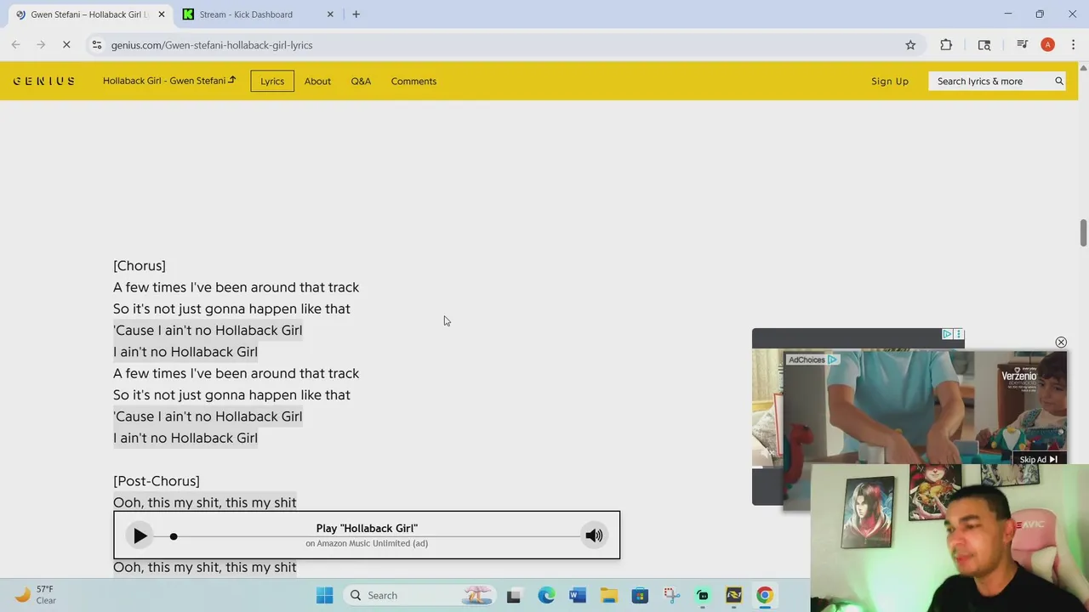Click the Google Lens search icon in toolbar
Image resolution: width=1089 pixels, height=612 pixels.
click(x=984, y=45)
